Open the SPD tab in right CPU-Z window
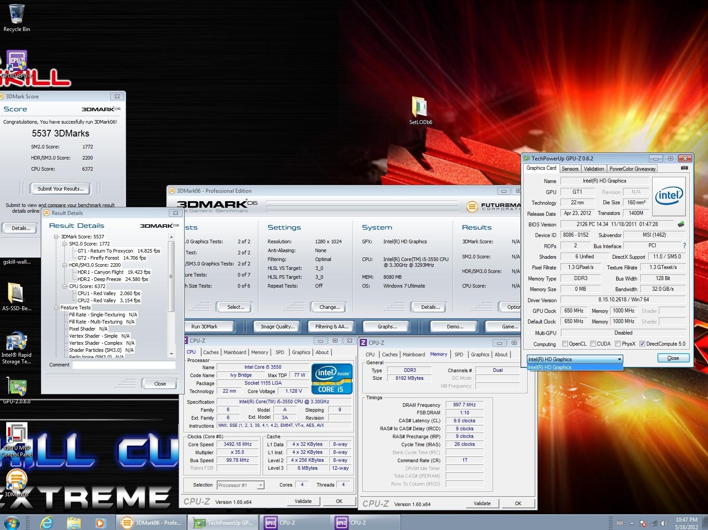The image size is (708, 530). 459,355
